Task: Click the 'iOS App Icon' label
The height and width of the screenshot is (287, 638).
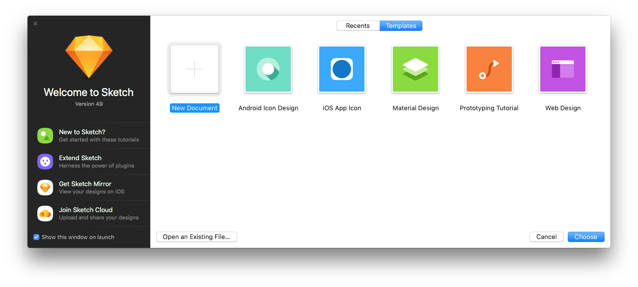Action: point(342,108)
